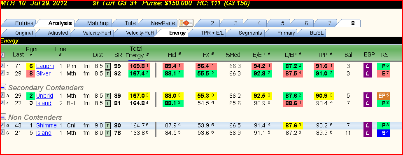The image size is (403, 155).
Task: Open the Shimme horse link
Action: coord(47,126)
